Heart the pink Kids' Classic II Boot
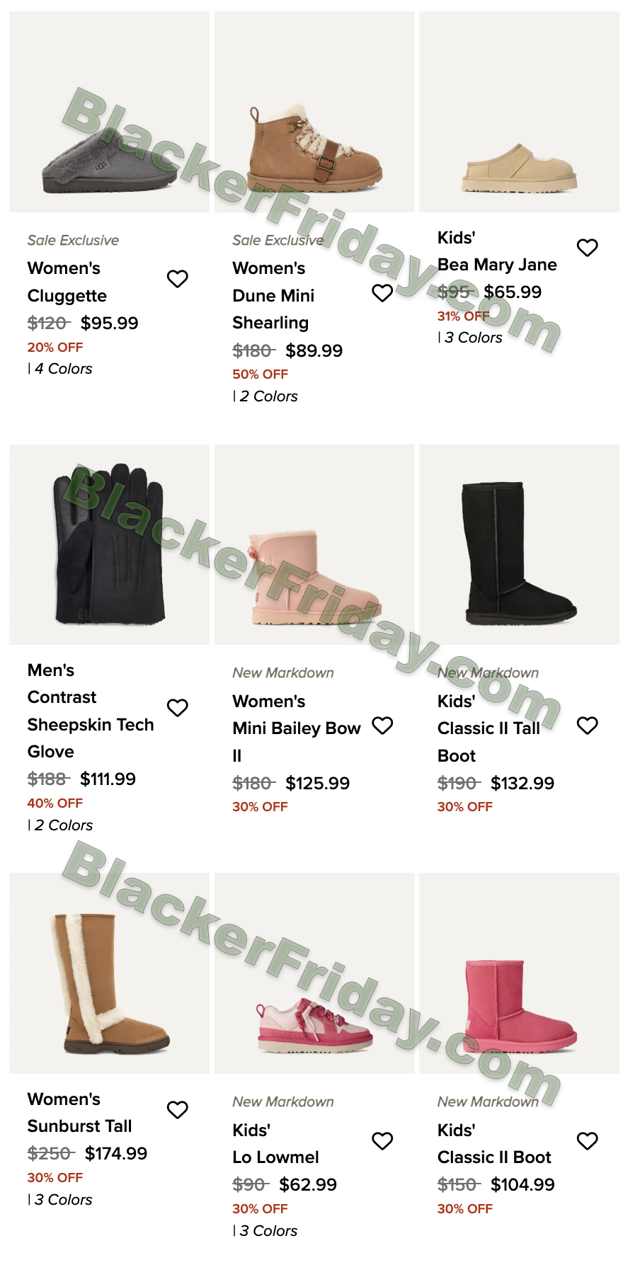 588,1141
